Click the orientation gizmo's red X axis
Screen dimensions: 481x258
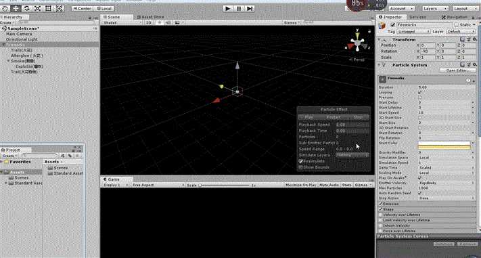(350, 46)
